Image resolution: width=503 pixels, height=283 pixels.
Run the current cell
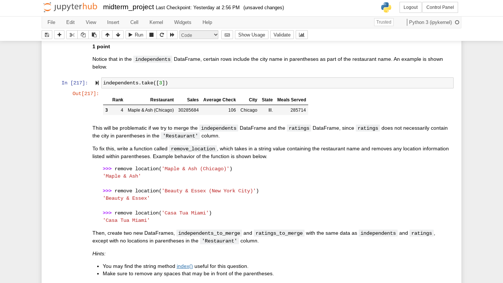[x=136, y=35]
